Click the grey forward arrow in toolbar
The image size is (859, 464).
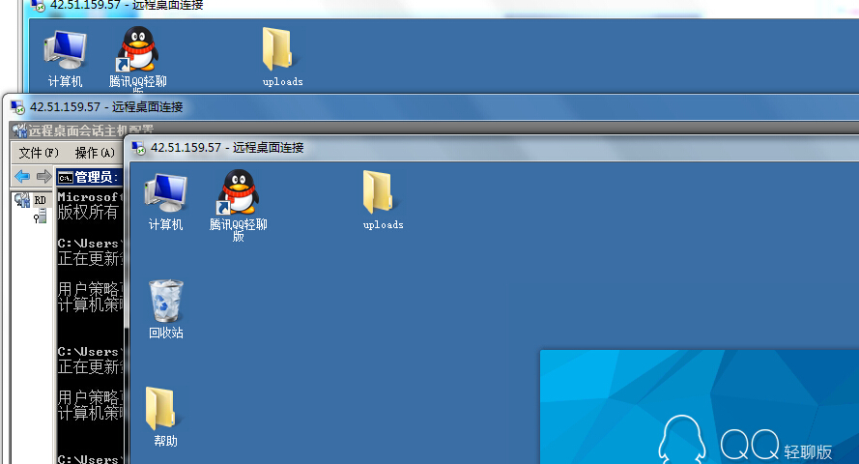pos(43,176)
